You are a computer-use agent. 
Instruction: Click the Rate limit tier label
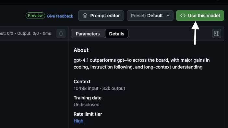tap(88, 114)
